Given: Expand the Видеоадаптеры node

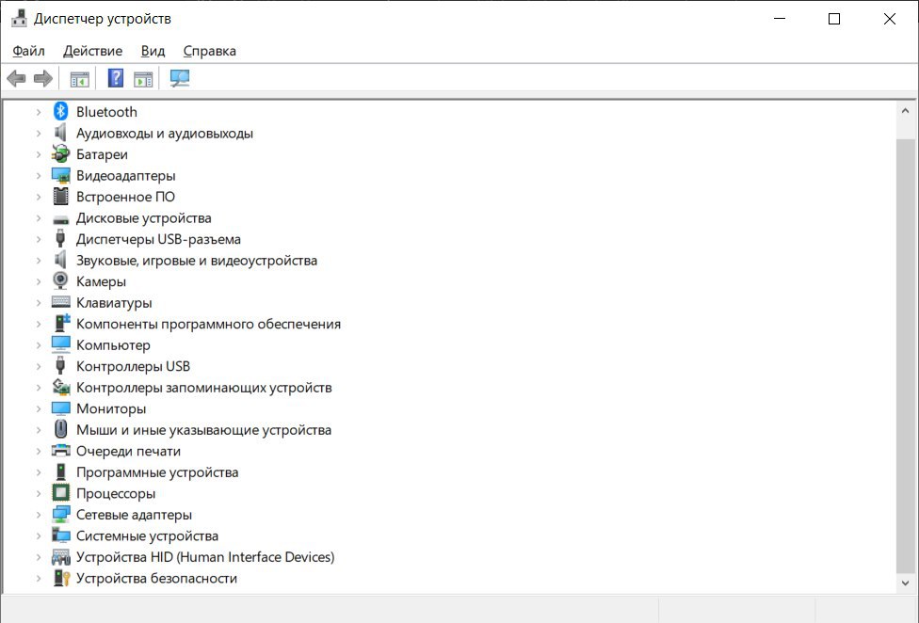Looking at the screenshot, I should [x=39, y=175].
